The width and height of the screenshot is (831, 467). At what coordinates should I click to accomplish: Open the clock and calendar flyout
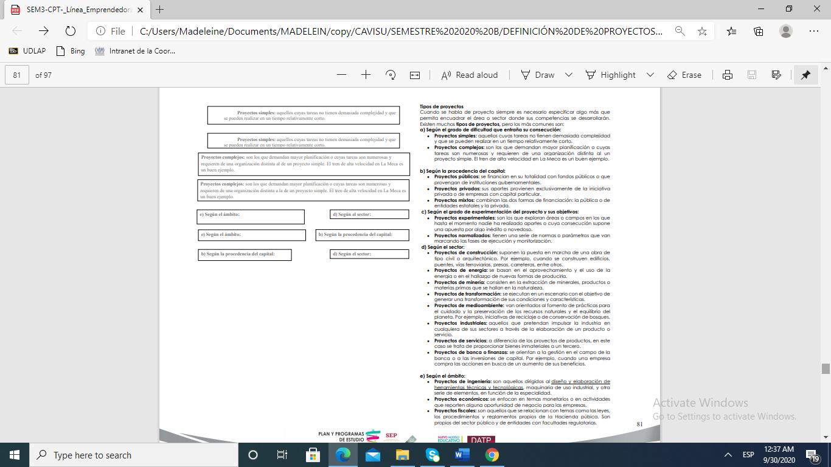coord(779,455)
